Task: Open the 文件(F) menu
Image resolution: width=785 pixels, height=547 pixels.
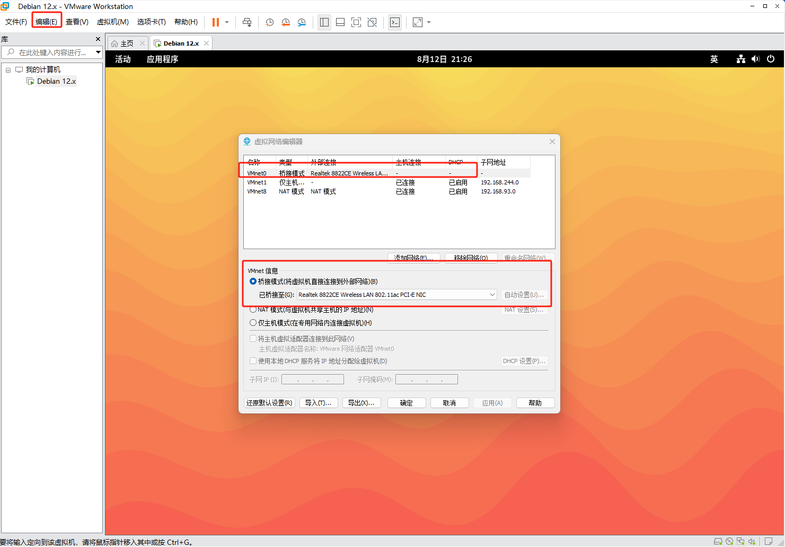Action: tap(16, 22)
